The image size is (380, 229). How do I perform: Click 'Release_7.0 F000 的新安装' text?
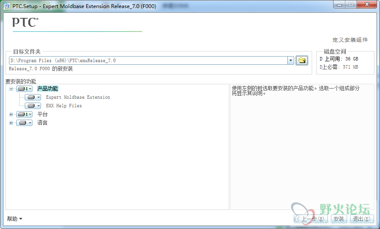coord(41,69)
